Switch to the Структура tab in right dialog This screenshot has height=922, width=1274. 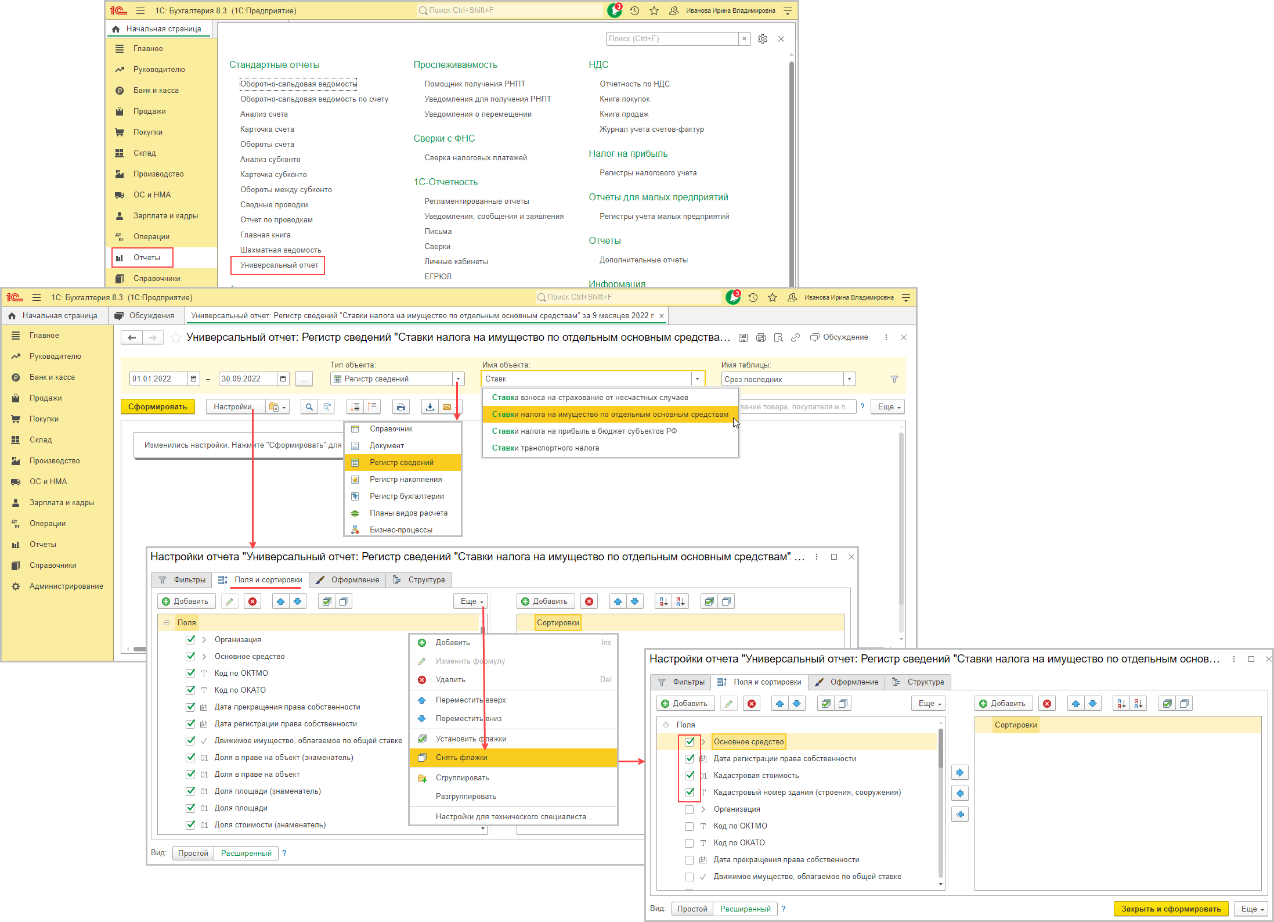[919, 682]
